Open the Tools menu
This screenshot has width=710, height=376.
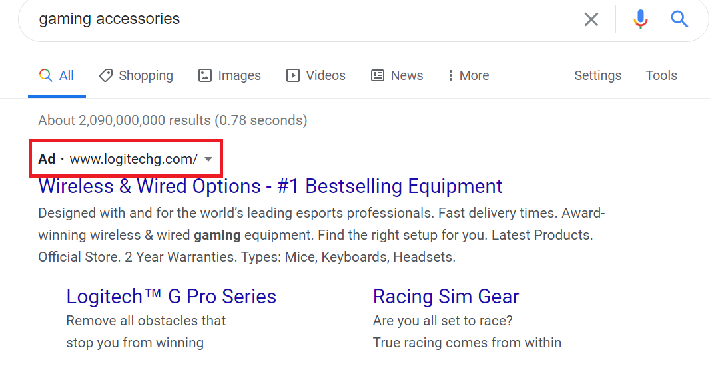click(661, 75)
